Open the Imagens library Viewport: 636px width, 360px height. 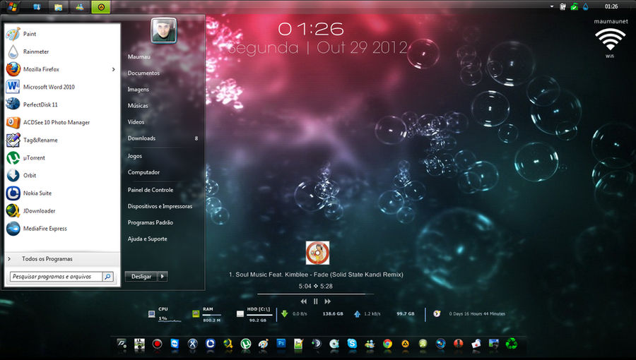pyautogui.click(x=139, y=90)
